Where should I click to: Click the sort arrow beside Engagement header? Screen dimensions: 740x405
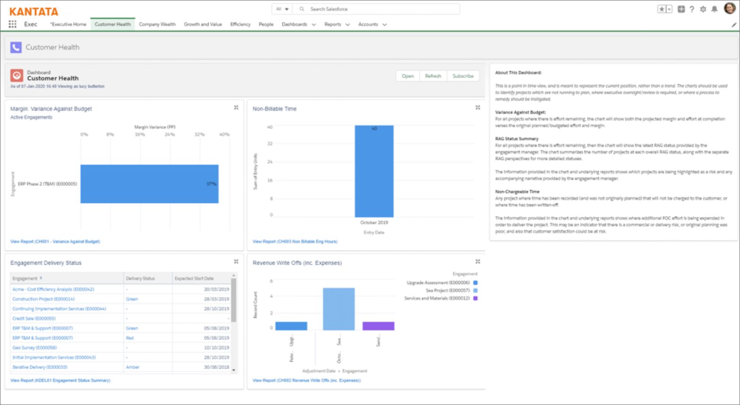point(41,278)
